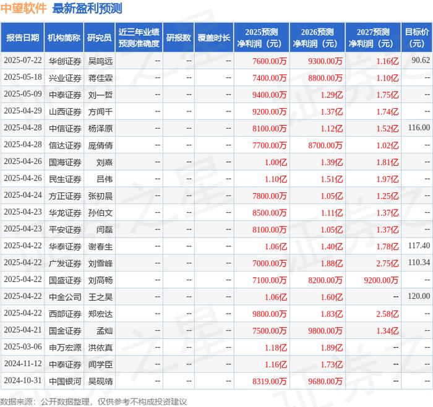Screen dimensions: 433x407
Task: Select the 机构简称 column header
Action: [x=64, y=38]
